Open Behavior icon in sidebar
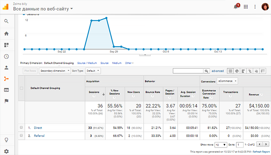The height and width of the screenshot is (155, 271). pyautogui.click(x=6, y=90)
